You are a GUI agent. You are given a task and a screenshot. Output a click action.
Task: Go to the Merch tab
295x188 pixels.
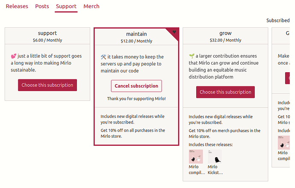point(91,6)
